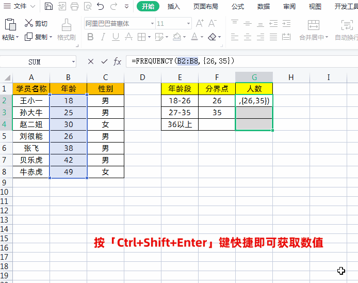
Task: Expand the font color dropdown arrow
Action: [x=202, y=37]
